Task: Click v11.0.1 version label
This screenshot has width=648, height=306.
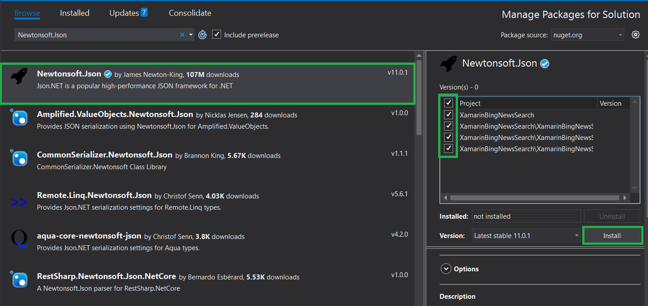Action: [398, 72]
